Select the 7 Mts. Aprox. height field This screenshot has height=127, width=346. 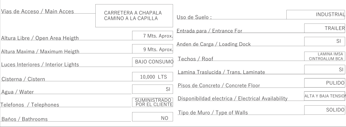pos(152,36)
